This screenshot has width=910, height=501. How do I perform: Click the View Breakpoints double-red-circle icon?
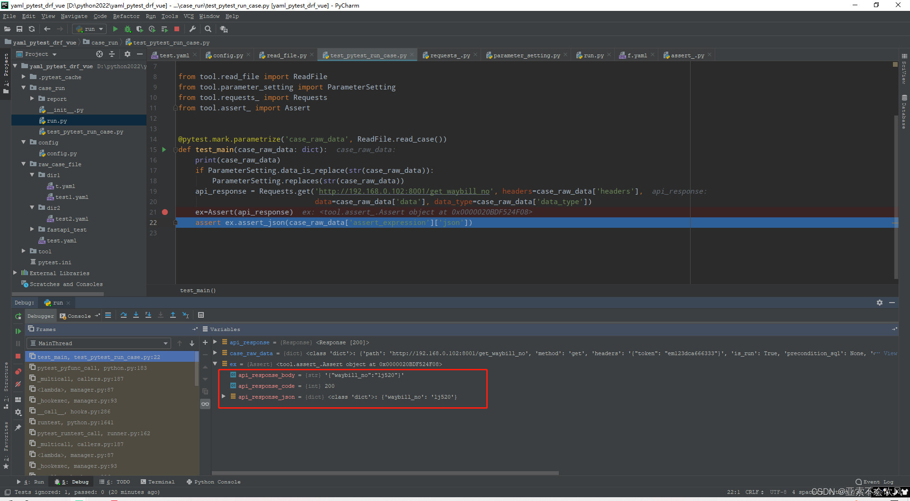(x=18, y=372)
